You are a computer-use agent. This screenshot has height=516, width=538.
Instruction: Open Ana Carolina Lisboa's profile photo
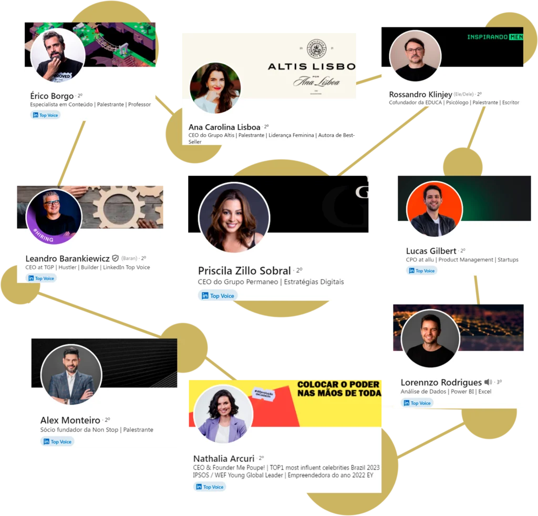click(x=215, y=88)
